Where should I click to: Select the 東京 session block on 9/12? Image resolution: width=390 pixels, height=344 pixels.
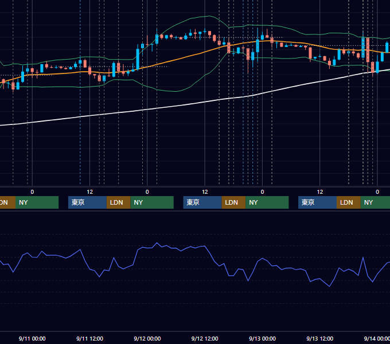202,202
